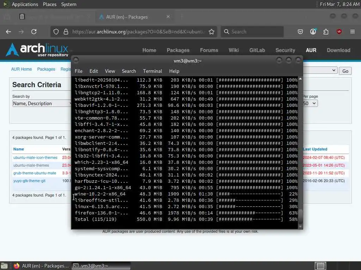
Task: Click the show desktop icon in the bottom panel
Action: pos(4,266)
